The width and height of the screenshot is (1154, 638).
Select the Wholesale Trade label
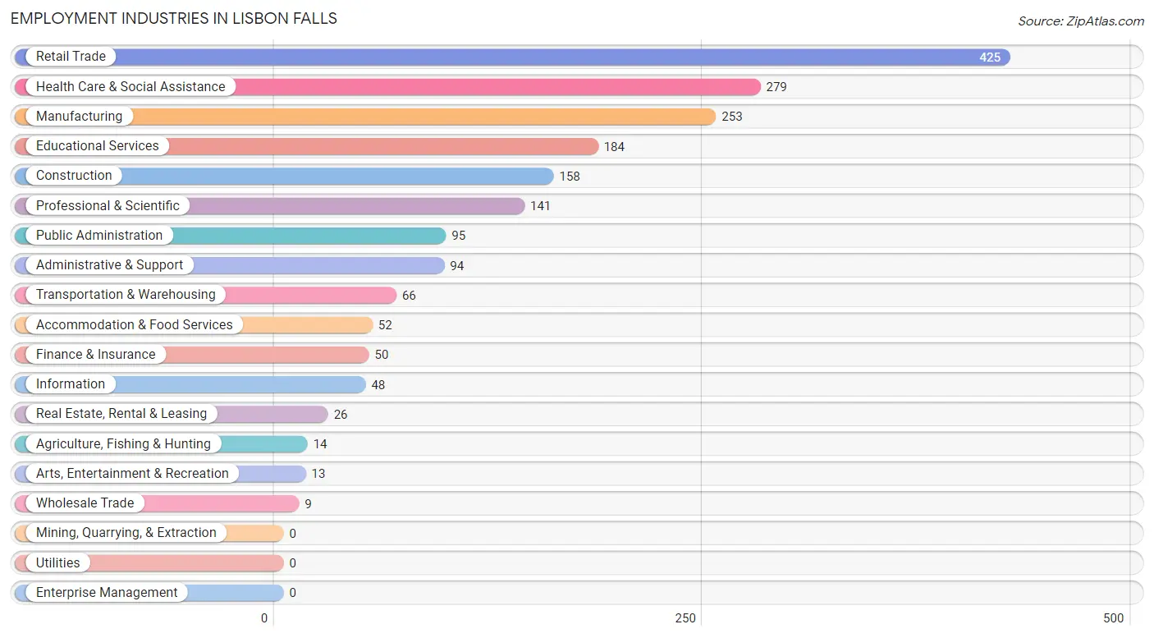pos(85,503)
